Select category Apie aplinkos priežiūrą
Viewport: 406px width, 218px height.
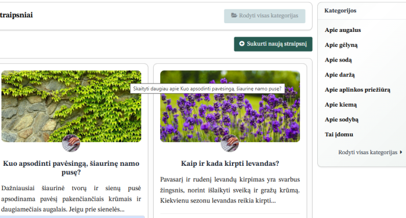pyautogui.click(x=358, y=90)
